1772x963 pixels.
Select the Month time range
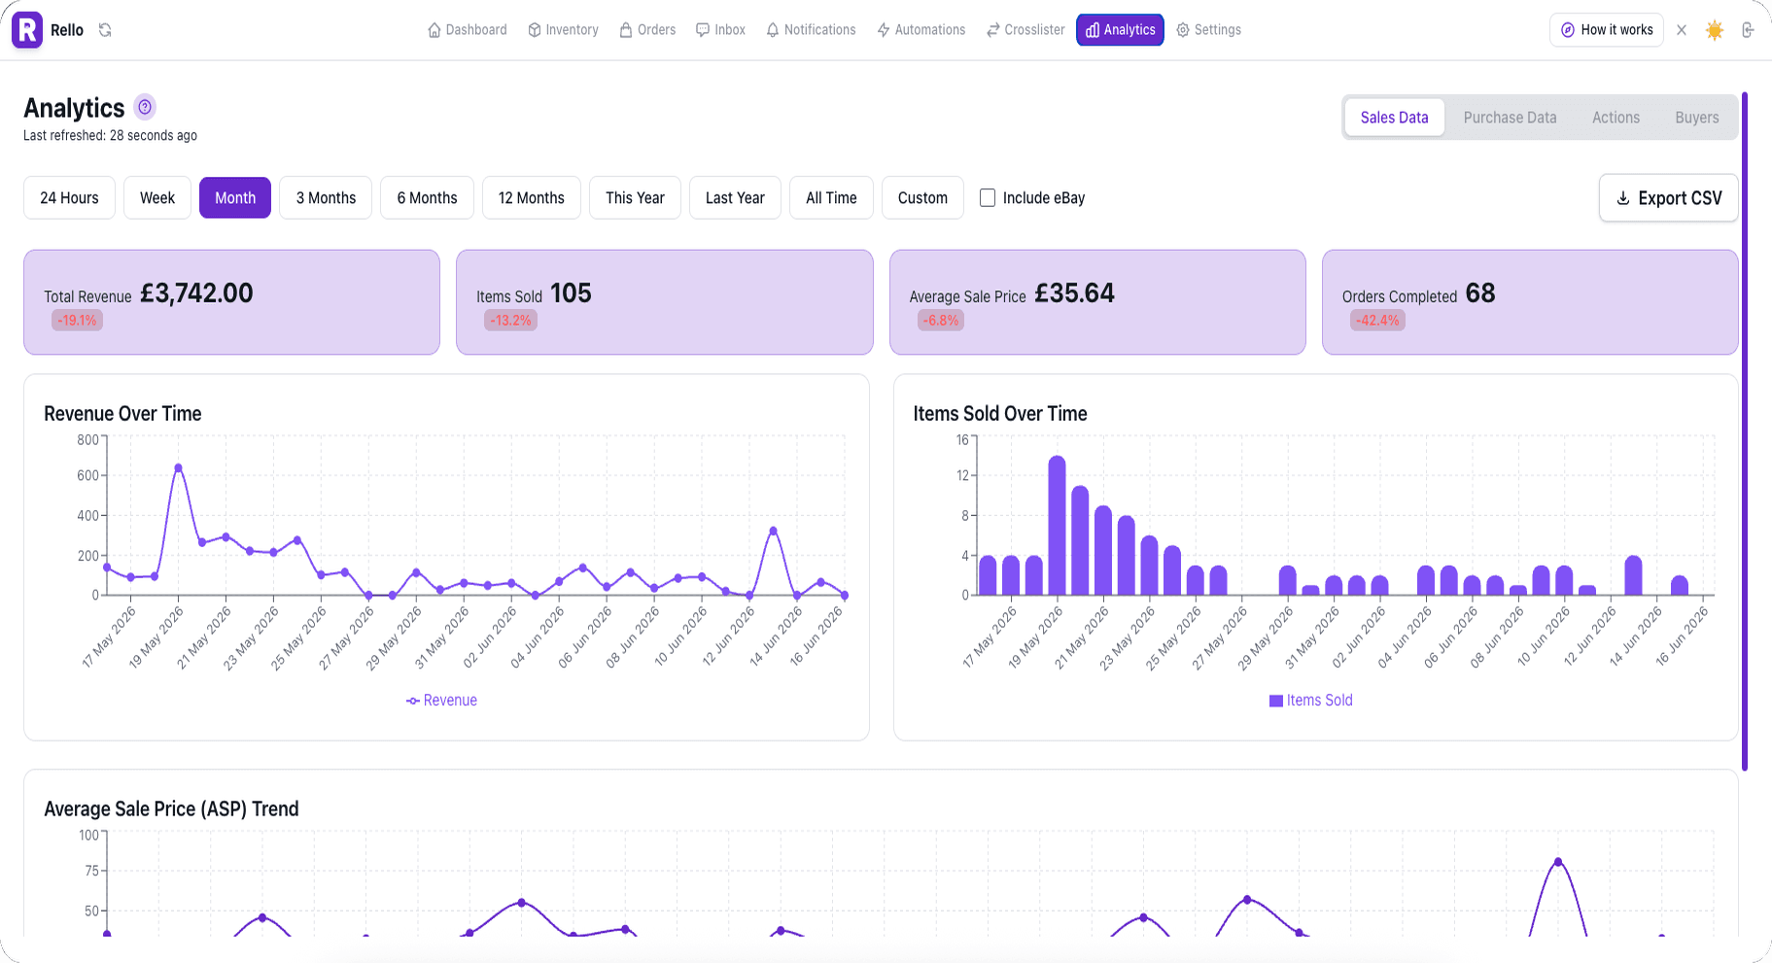[235, 198]
